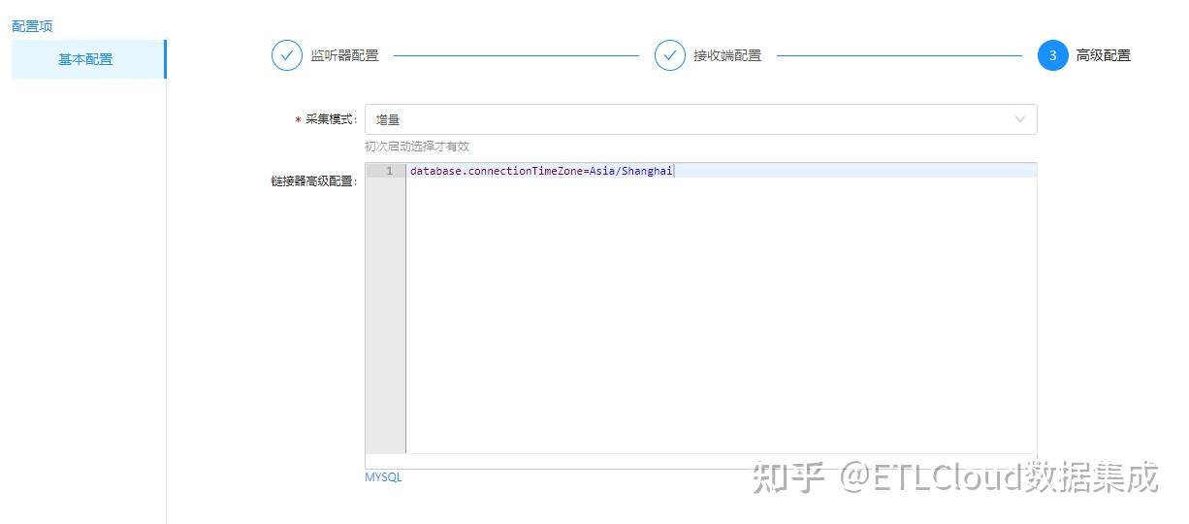Click the 配置项 heading
Image resolution: width=1189 pixels, height=524 pixels.
click(x=32, y=26)
